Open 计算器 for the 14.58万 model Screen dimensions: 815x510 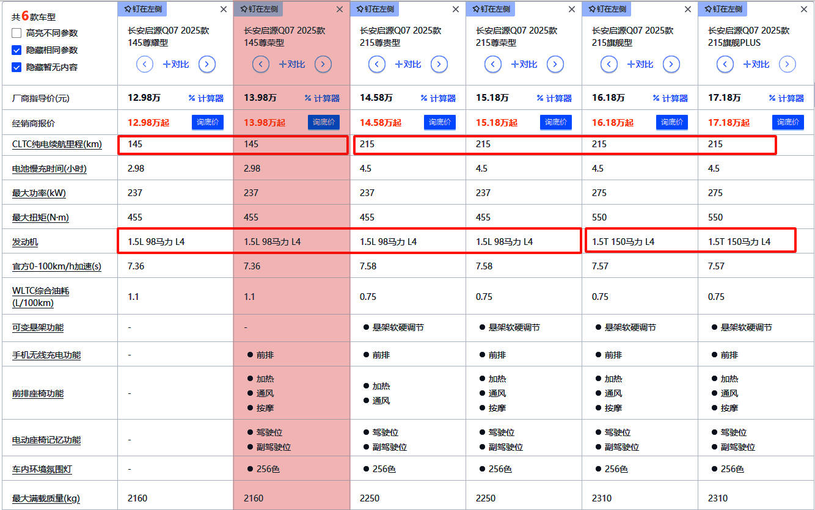tap(438, 98)
